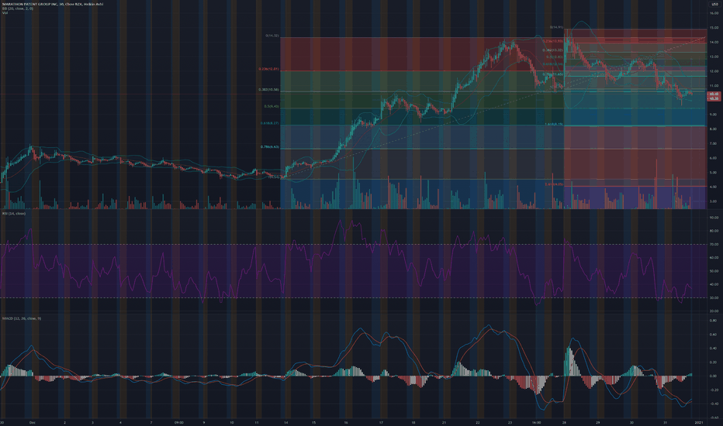Screen dimensions: 723x426
Task: Select the 2.618(4.05) Fibonacci level label
Action: point(553,184)
